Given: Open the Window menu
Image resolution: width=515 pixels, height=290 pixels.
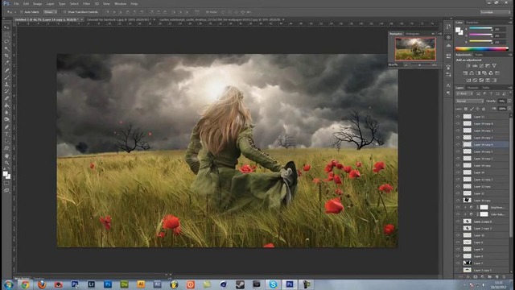Looking at the screenshot, I should click(120, 4).
